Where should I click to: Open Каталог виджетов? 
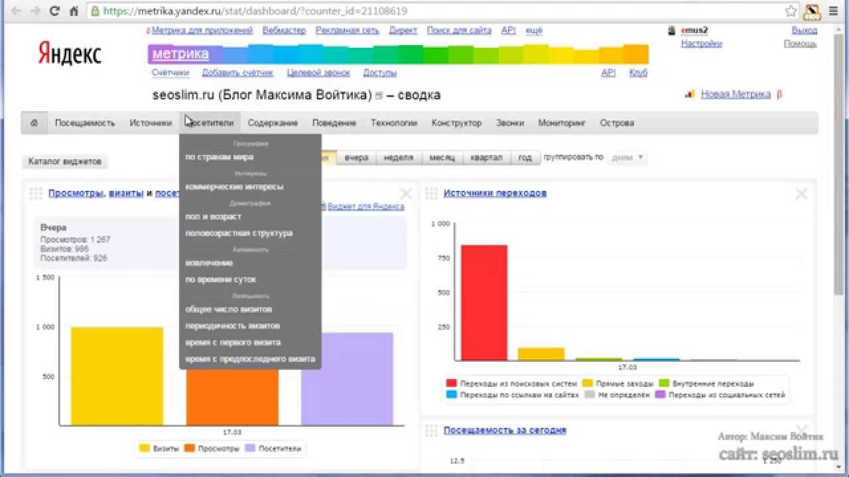[x=64, y=161]
